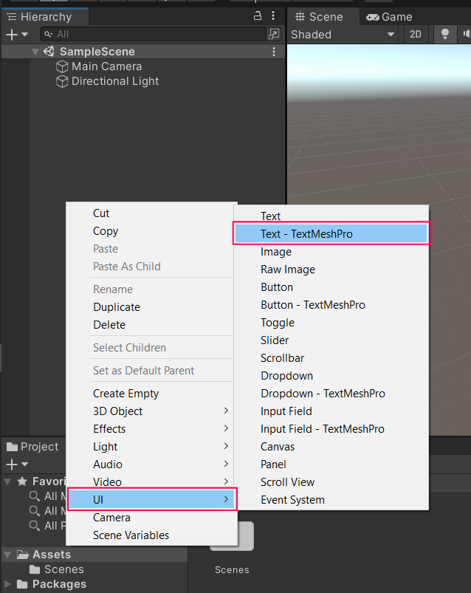Select Slider in the UI submenu
The width and height of the screenshot is (471, 593).
pyautogui.click(x=331, y=340)
